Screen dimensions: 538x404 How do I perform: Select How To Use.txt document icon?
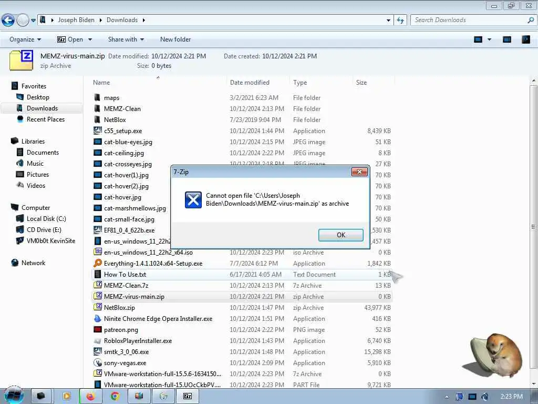(97, 274)
